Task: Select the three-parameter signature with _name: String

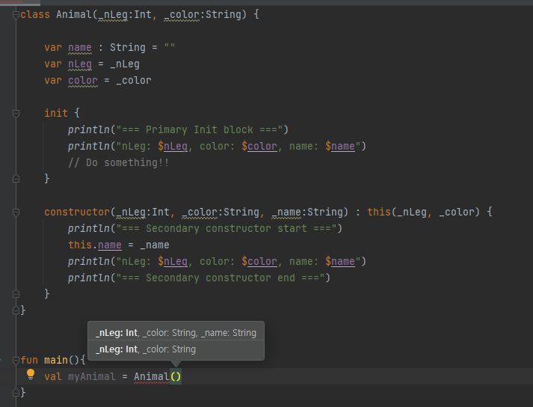Action: pyautogui.click(x=176, y=332)
